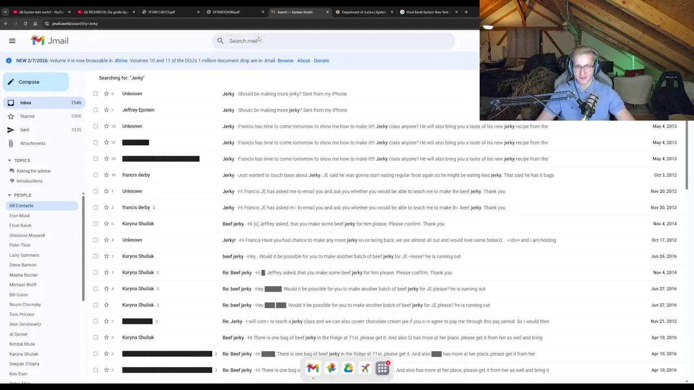Open the Jmail hamburger main menu
The height and width of the screenshot is (390, 694).
[x=12, y=41]
